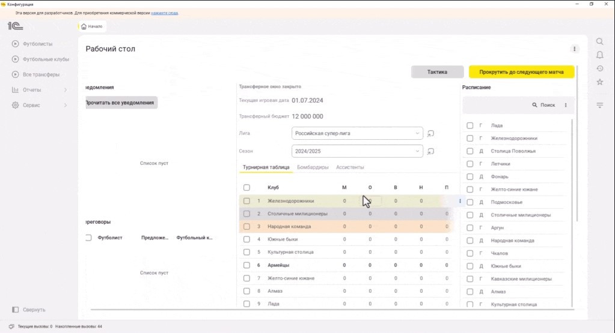Expand the Отчеты sidebar submenu
Screen dimensions: 615x333
pos(65,90)
